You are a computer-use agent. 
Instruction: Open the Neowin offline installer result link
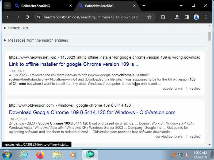click(x=74, y=64)
